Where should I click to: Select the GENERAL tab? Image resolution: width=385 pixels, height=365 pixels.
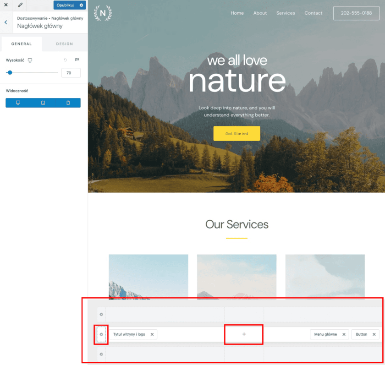coord(22,44)
